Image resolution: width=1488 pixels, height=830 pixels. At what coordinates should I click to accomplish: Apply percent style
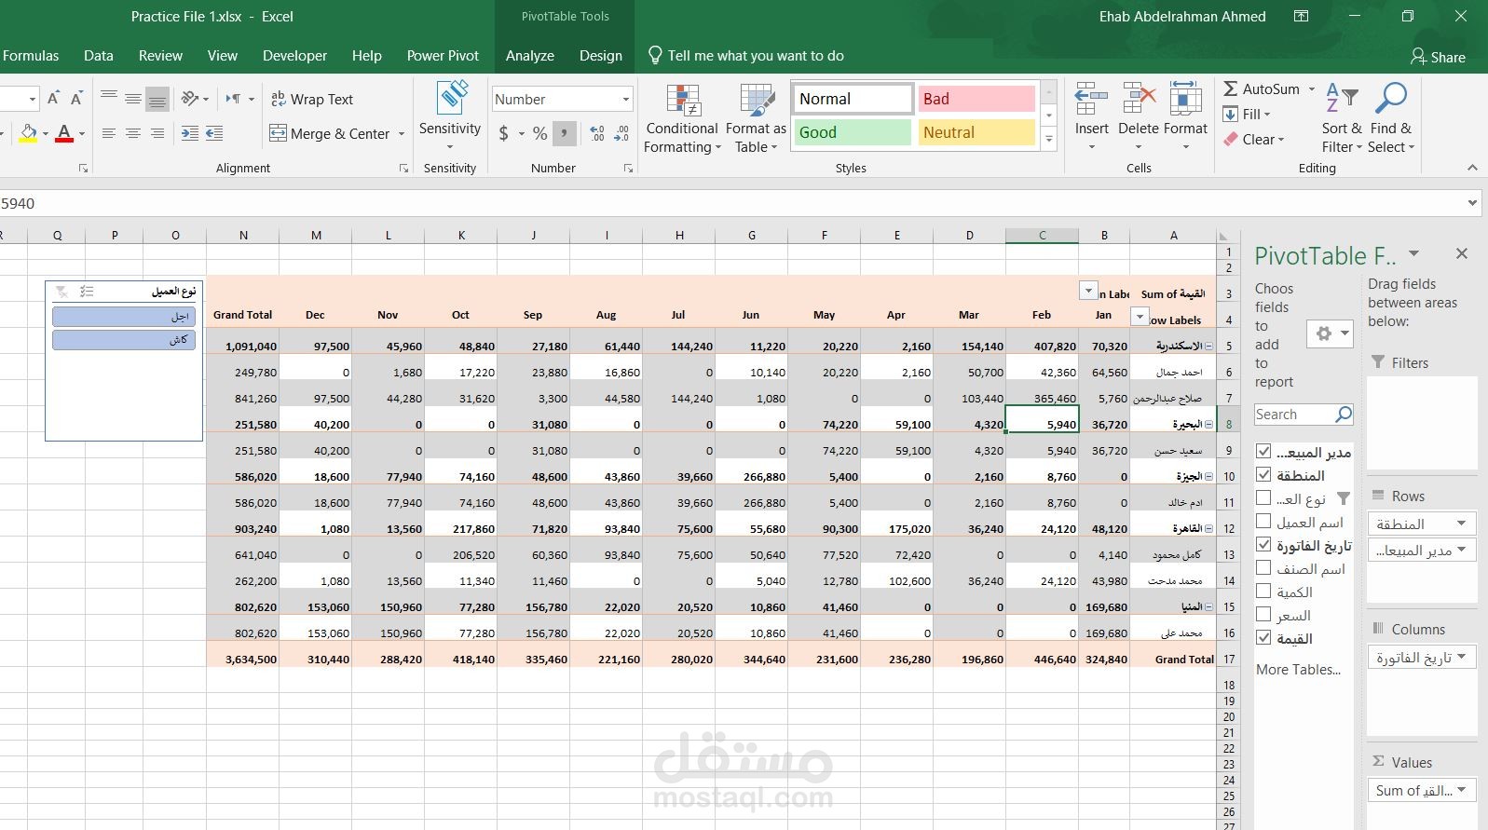[x=539, y=133]
